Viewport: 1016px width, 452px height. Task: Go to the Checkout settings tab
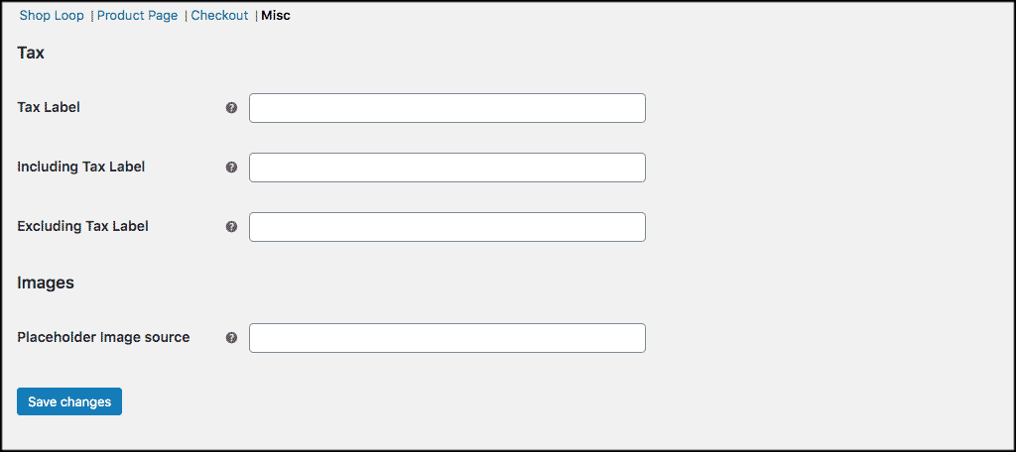pos(219,16)
